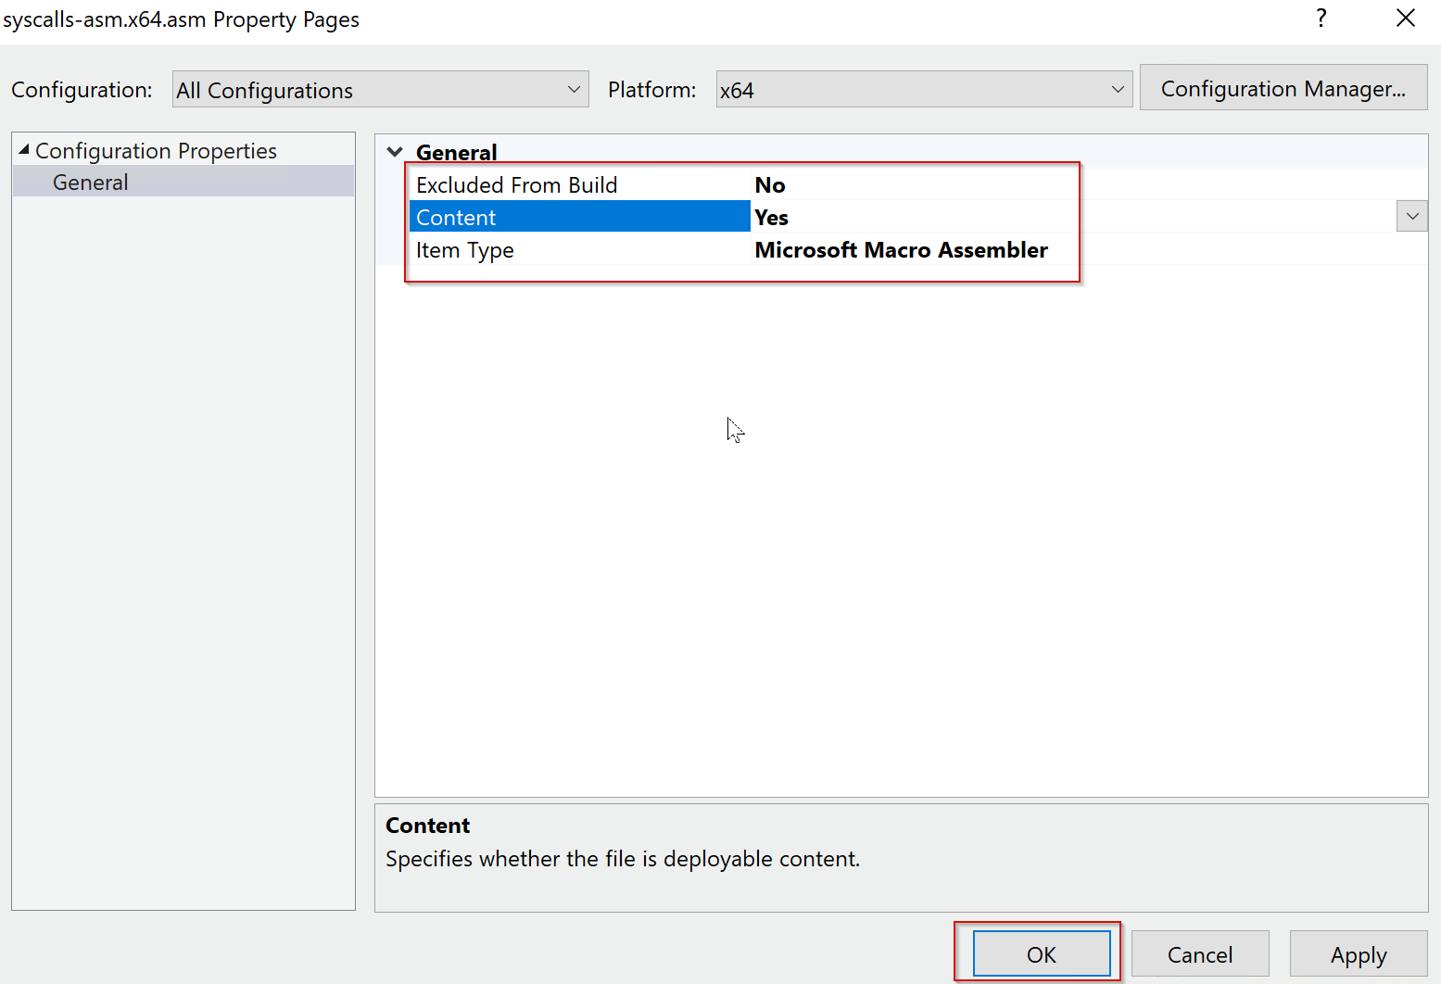Viewport: 1441px width, 984px height.
Task: Click the Content value Yes
Action: (772, 217)
